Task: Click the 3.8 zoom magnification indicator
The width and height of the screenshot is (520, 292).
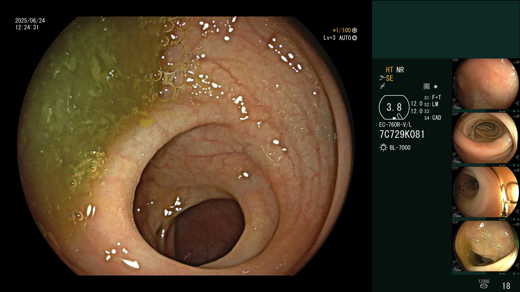Action: (x=394, y=107)
